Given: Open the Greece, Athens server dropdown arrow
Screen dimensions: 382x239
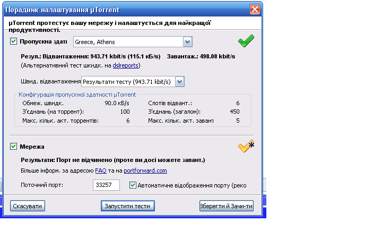Looking at the screenshot, I should point(187,42).
